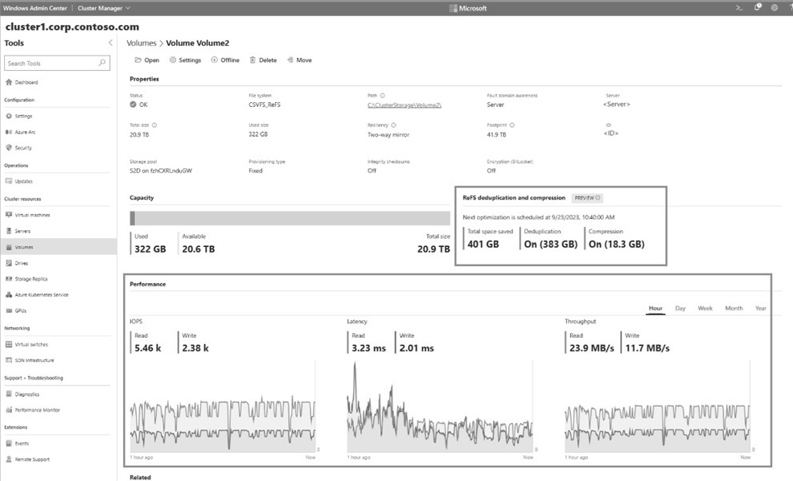The height and width of the screenshot is (481, 793).
Task: Click Open in the volume toolbar
Action: pyautogui.click(x=146, y=60)
